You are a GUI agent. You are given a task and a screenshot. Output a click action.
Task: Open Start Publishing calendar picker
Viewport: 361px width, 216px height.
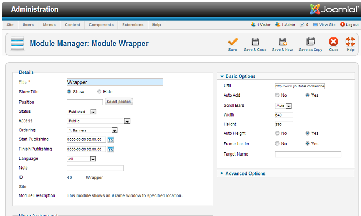click(111, 140)
